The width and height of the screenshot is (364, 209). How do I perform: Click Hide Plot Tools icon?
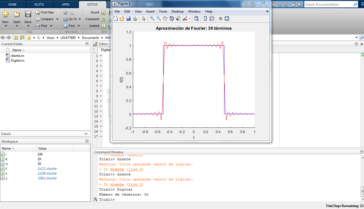[220, 18]
